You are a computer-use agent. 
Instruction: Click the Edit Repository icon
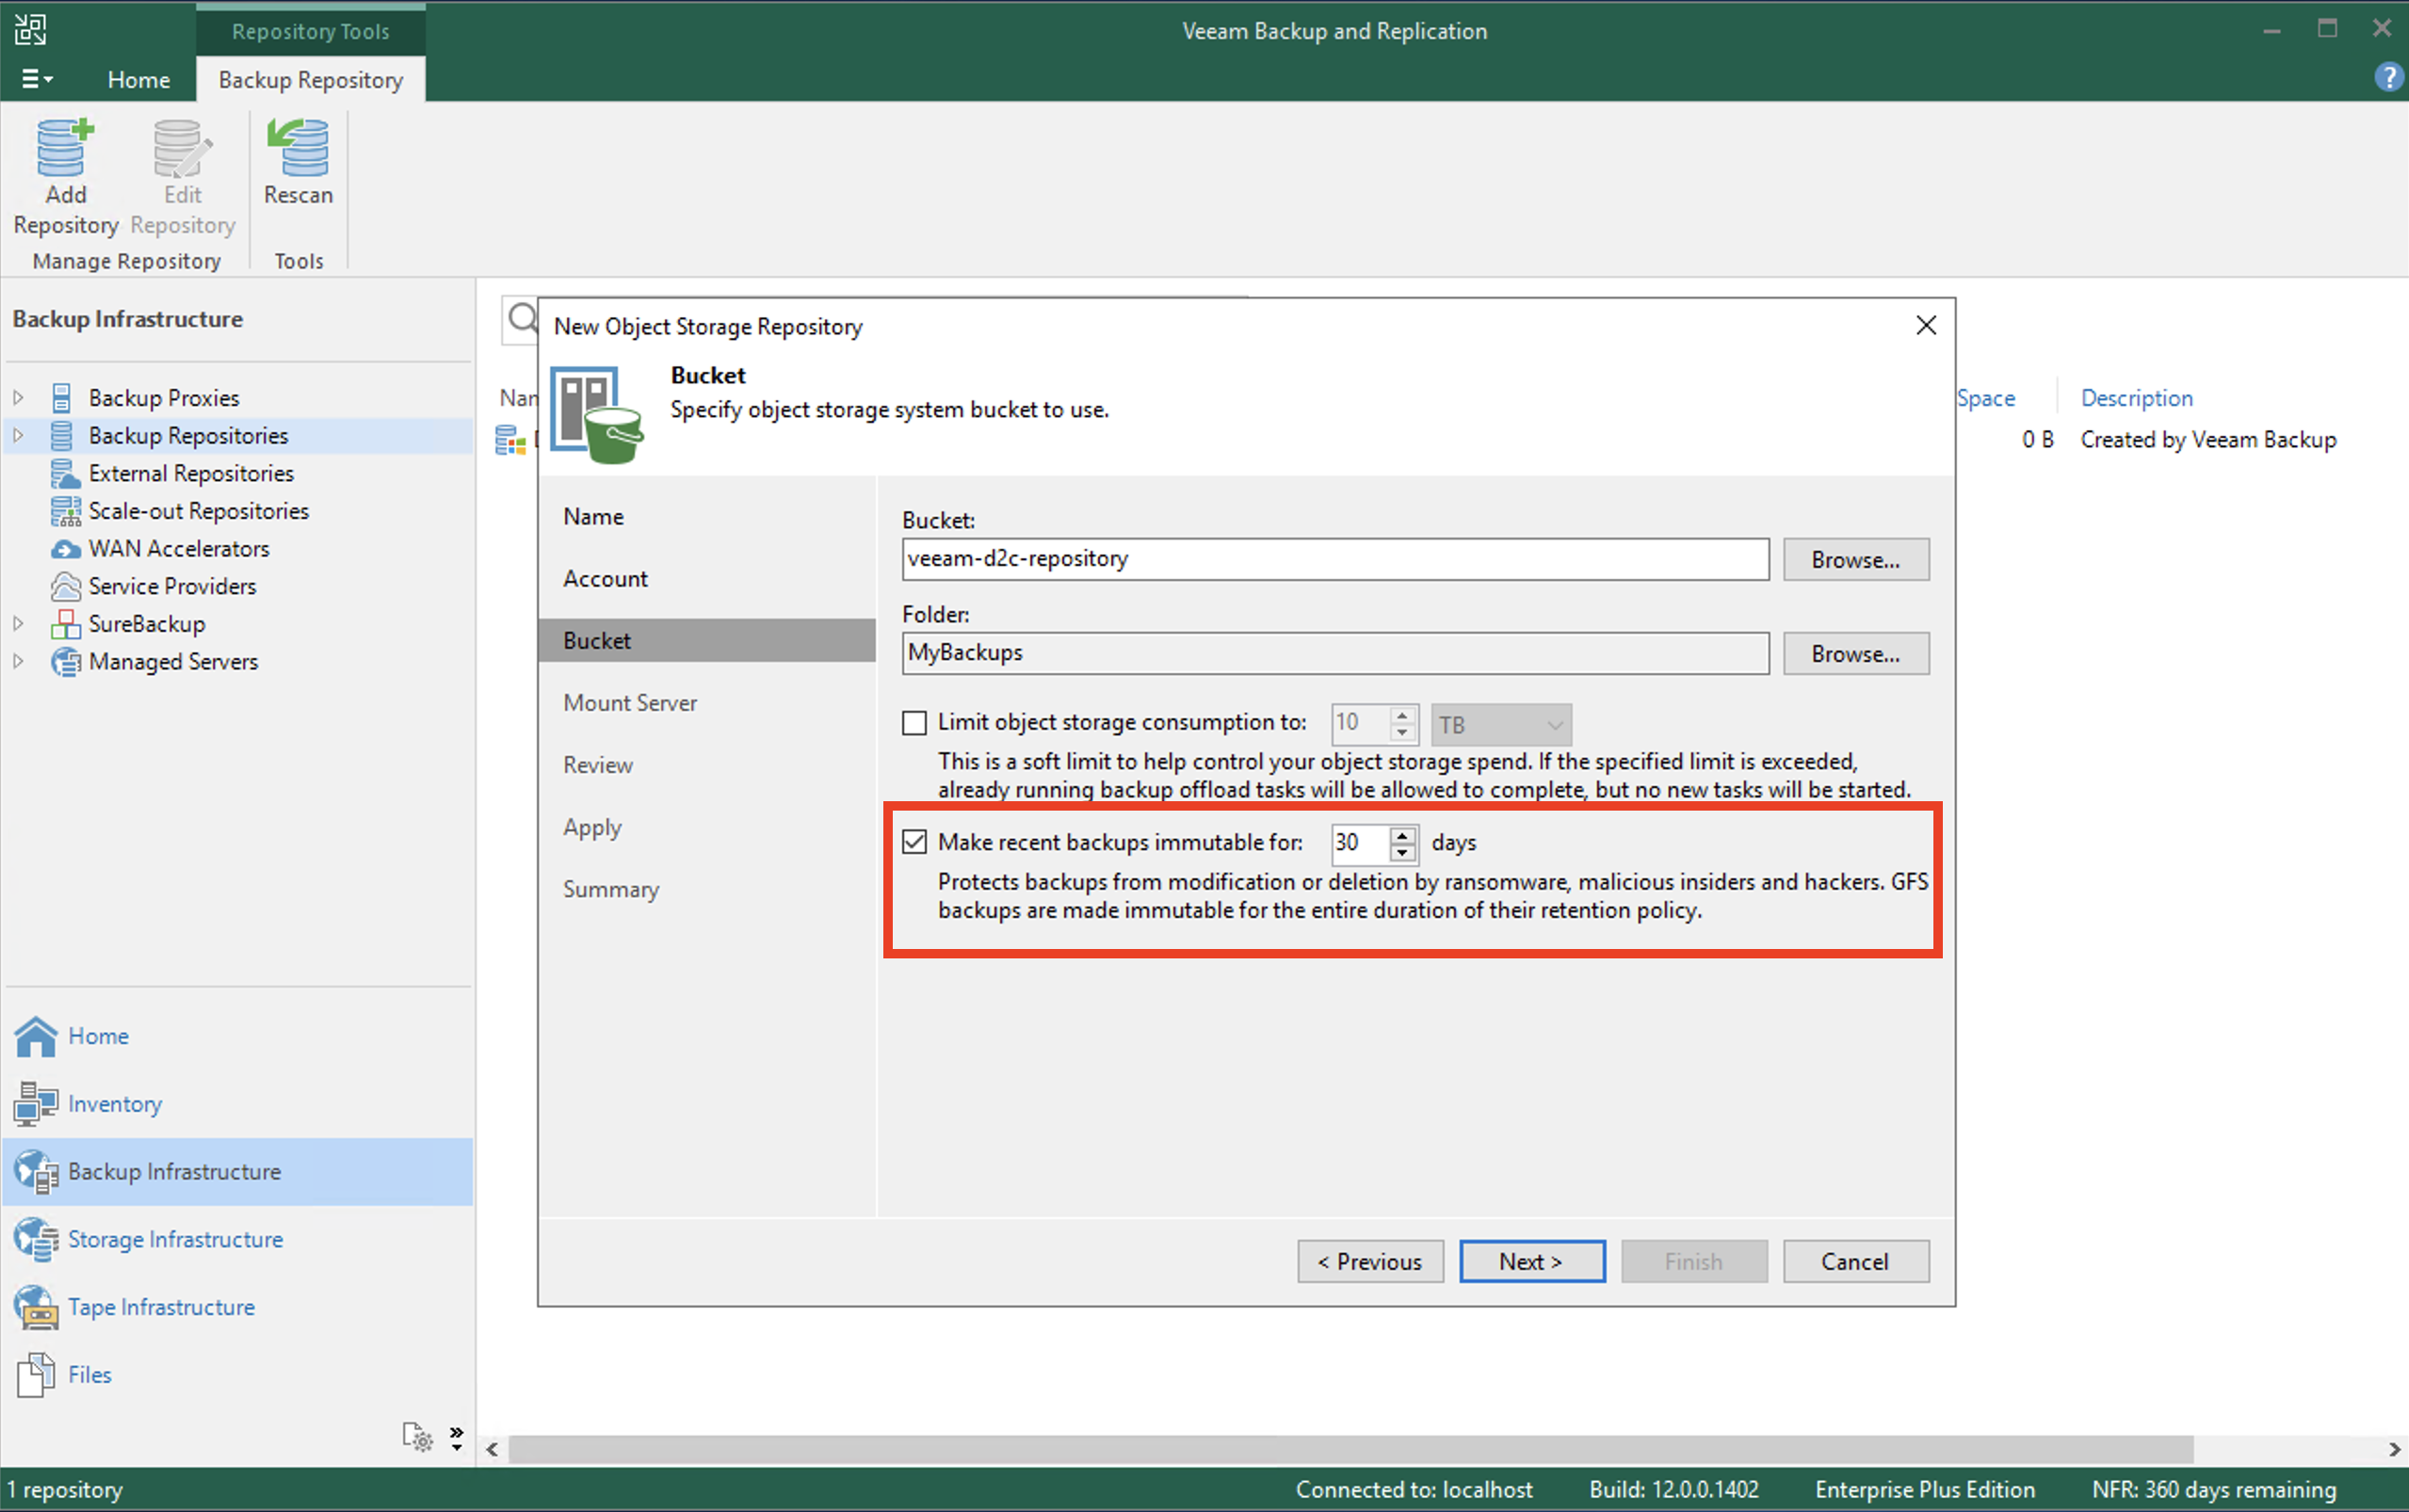coord(183,148)
